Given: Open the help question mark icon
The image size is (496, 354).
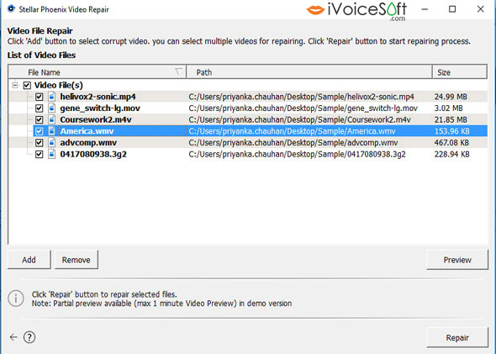Looking at the screenshot, I should [29, 337].
